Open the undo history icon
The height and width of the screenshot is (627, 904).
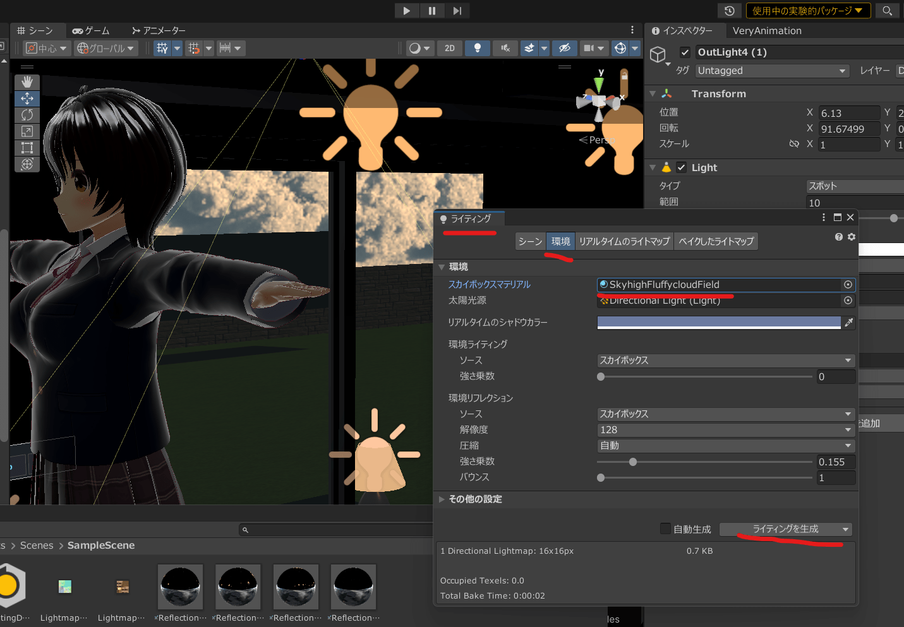729,11
